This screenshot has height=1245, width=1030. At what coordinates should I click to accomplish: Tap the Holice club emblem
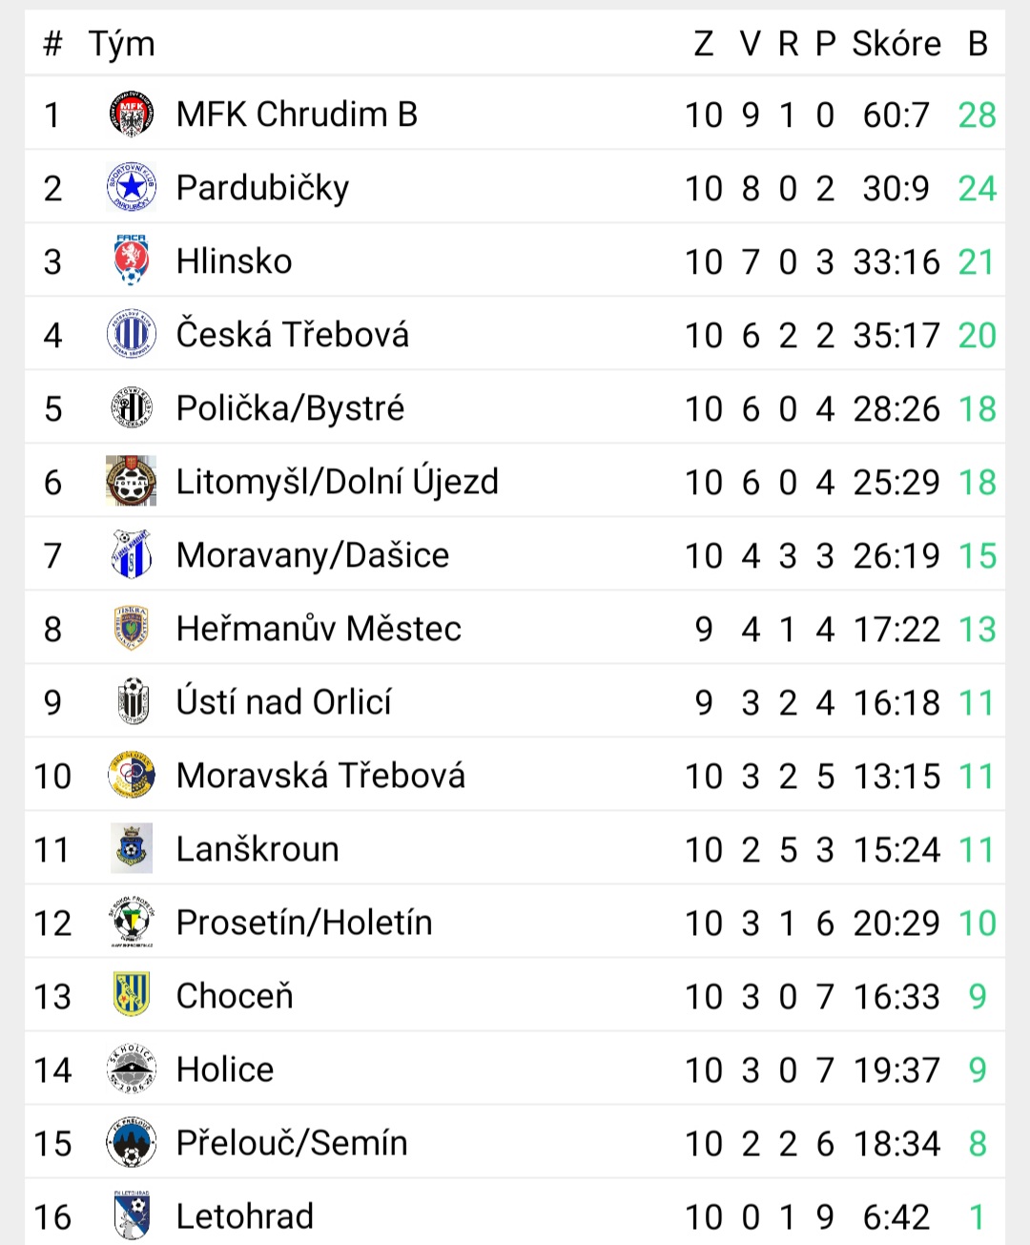(132, 1069)
